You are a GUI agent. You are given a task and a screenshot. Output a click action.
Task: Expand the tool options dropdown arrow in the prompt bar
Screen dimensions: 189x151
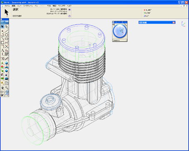[x=70, y=10]
